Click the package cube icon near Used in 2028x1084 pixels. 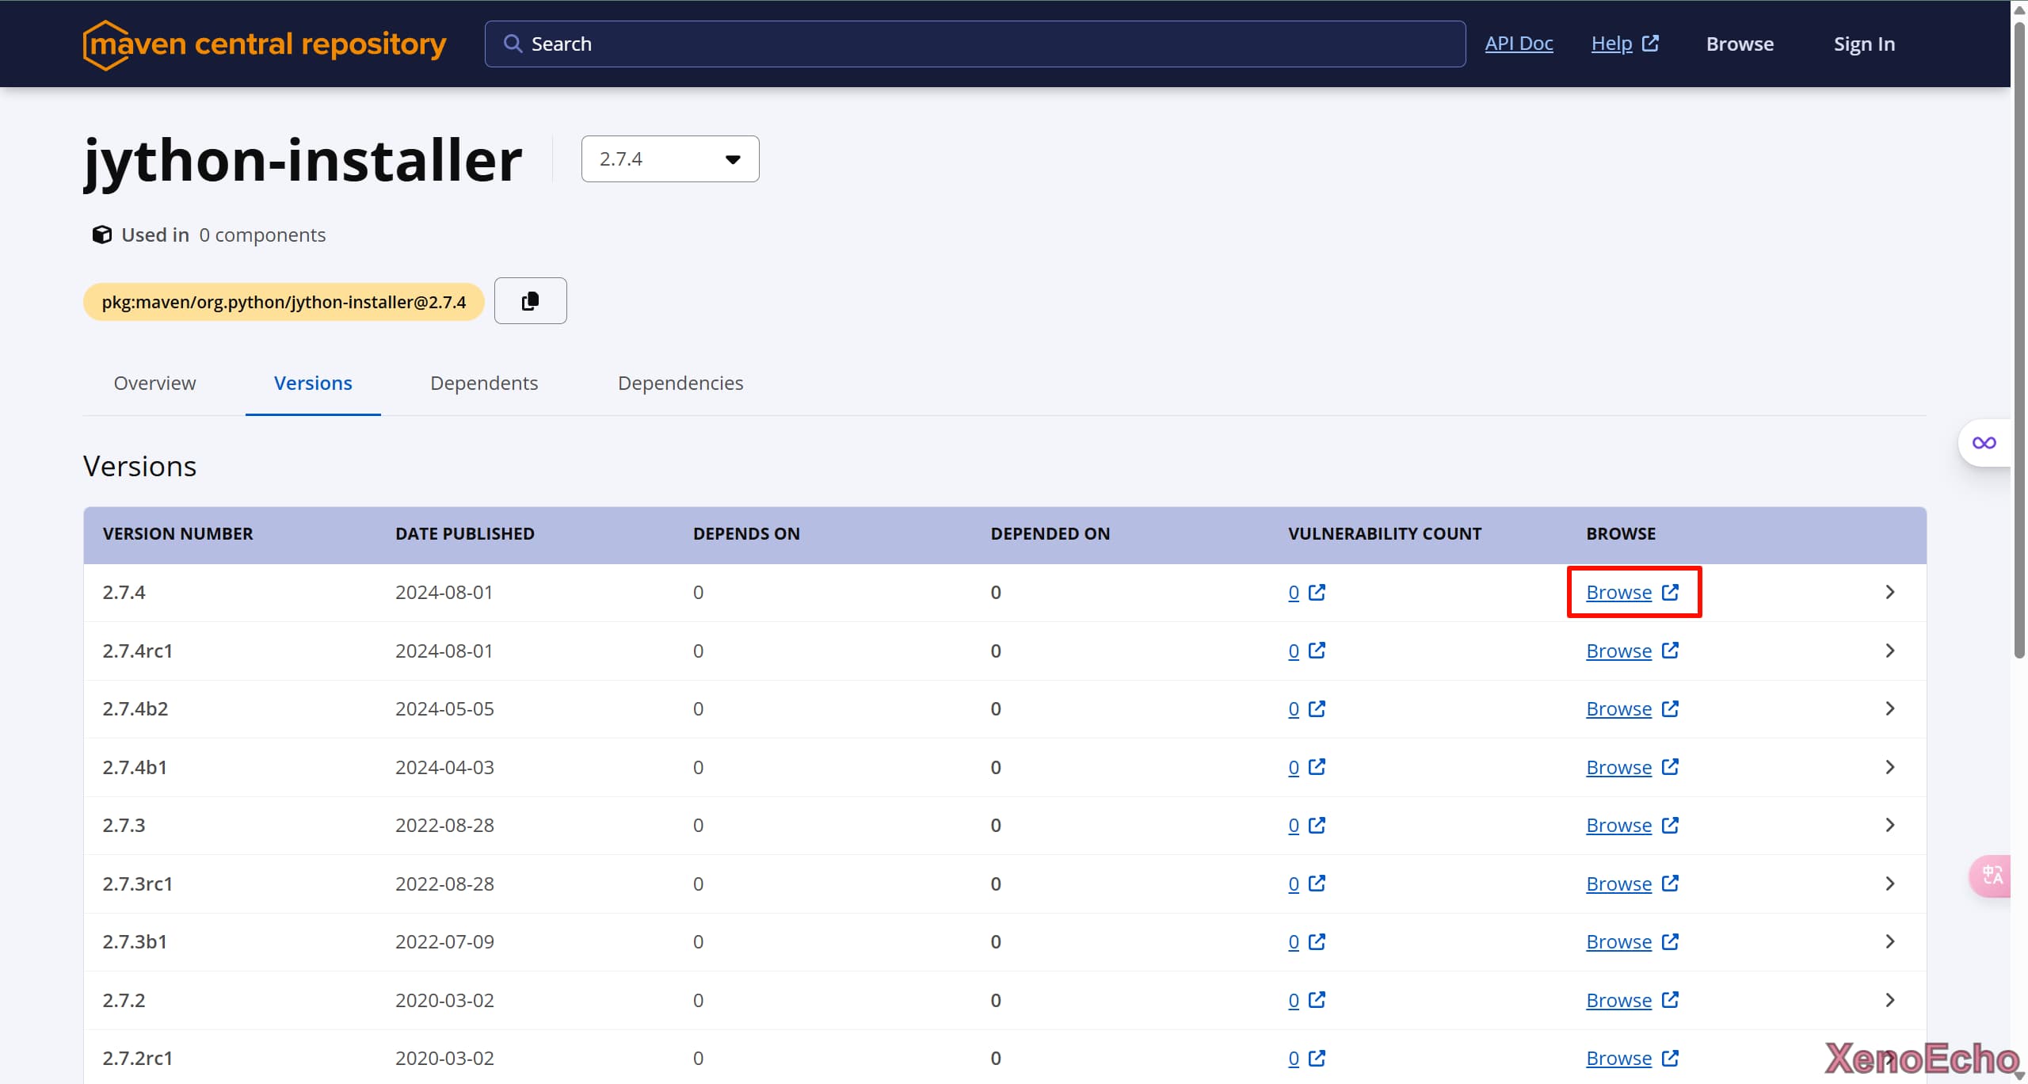pyautogui.click(x=101, y=235)
